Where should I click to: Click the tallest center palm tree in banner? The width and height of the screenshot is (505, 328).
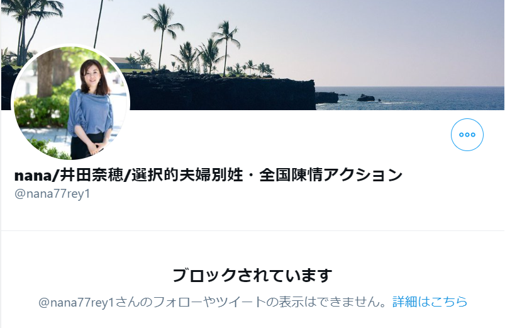pyautogui.click(x=162, y=35)
